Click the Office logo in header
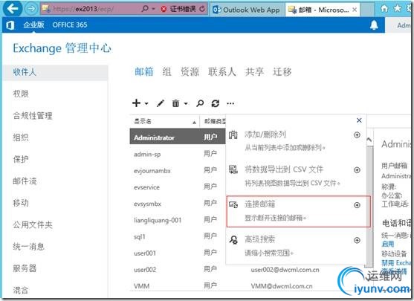The height and width of the screenshot is (301, 414). [10, 25]
